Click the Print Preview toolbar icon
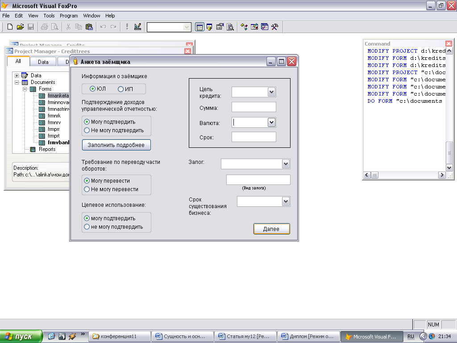 point(54,27)
